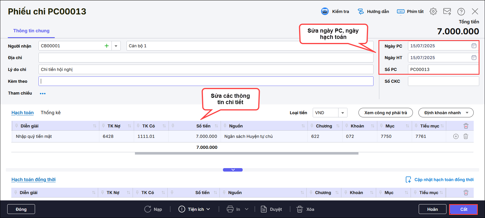The width and height of the screenshot is (485, 218).
Task: Click green plus to add Người nhận
Action: (x=107, y=46)
